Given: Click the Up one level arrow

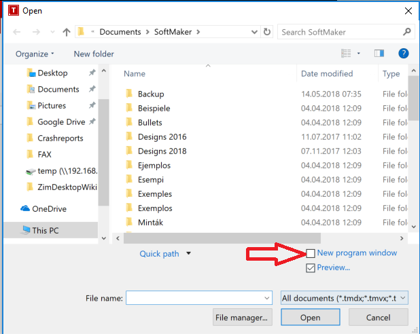Looking at the screenshot, I should tap(67, 32).
